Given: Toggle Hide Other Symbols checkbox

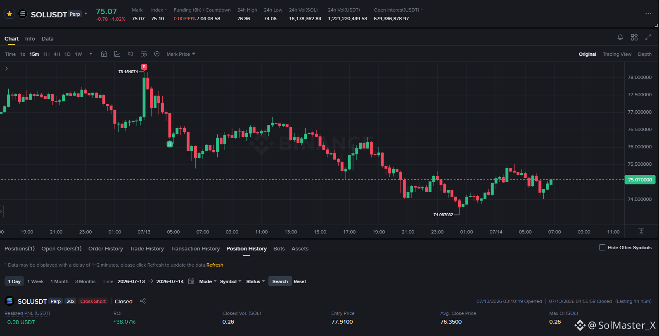Looking at the screenshot, I should click(602, 248).
